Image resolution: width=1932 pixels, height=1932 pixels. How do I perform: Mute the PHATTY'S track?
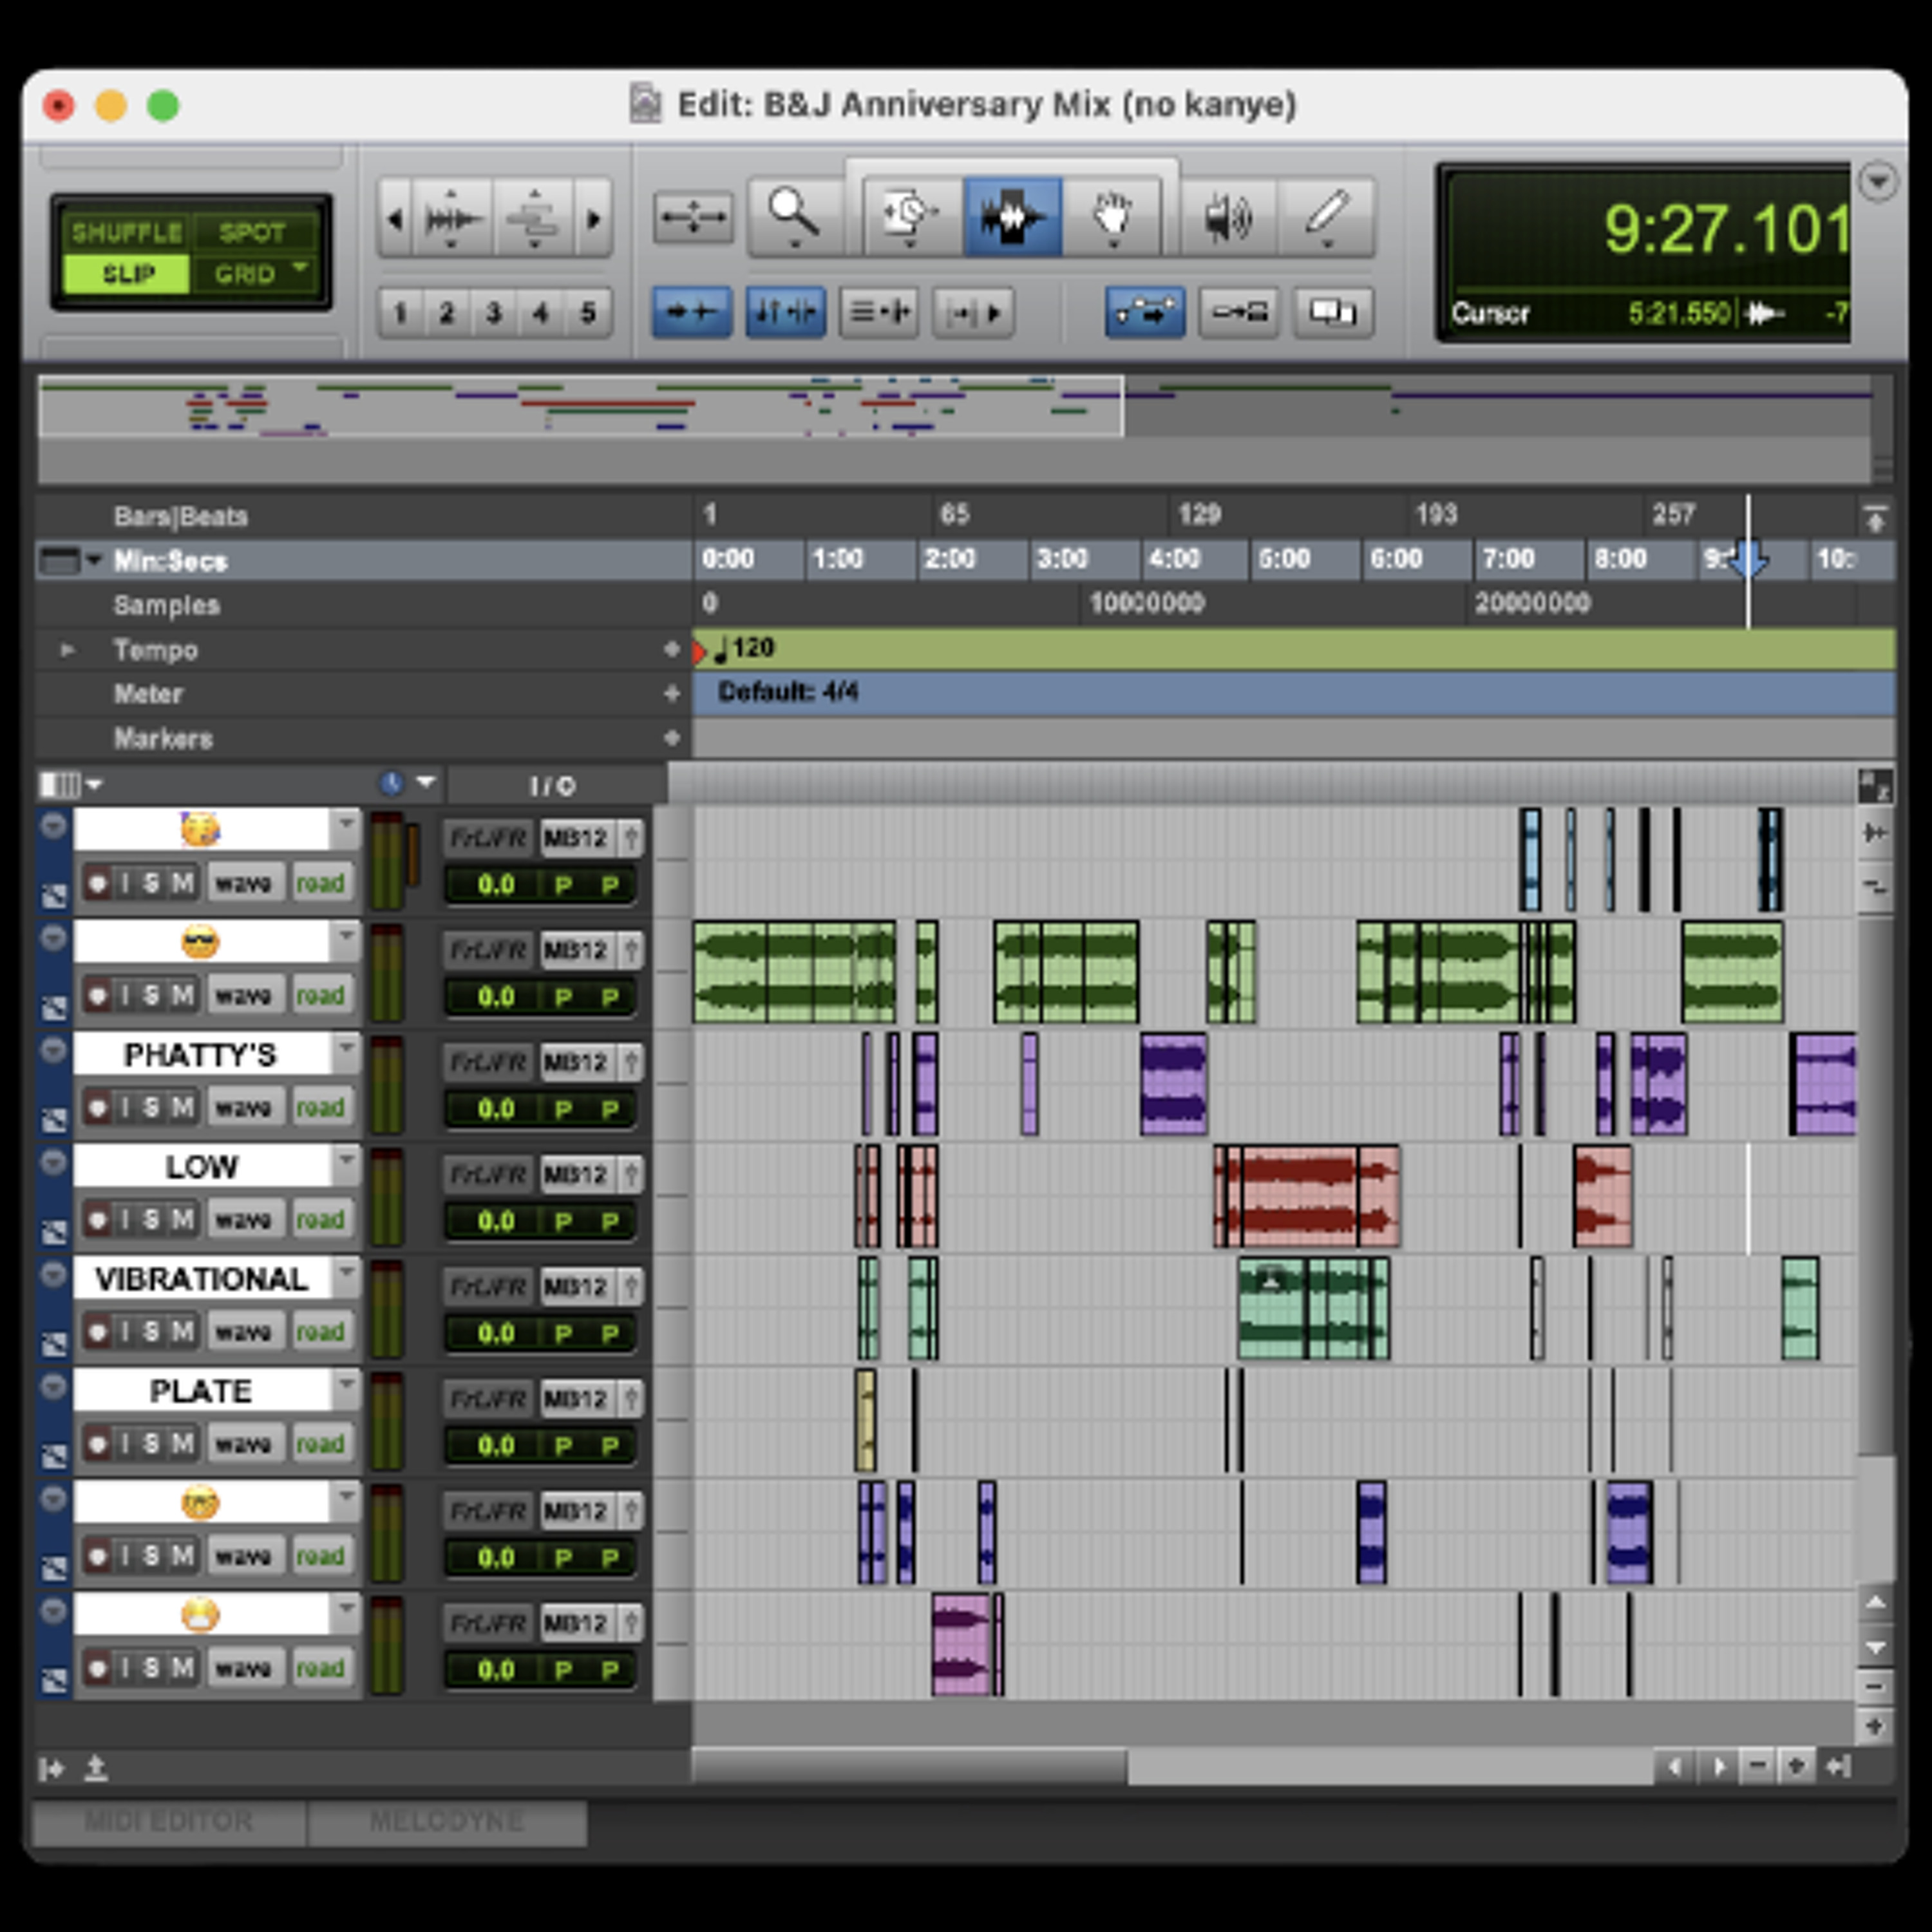click(x=182, y=1107)
